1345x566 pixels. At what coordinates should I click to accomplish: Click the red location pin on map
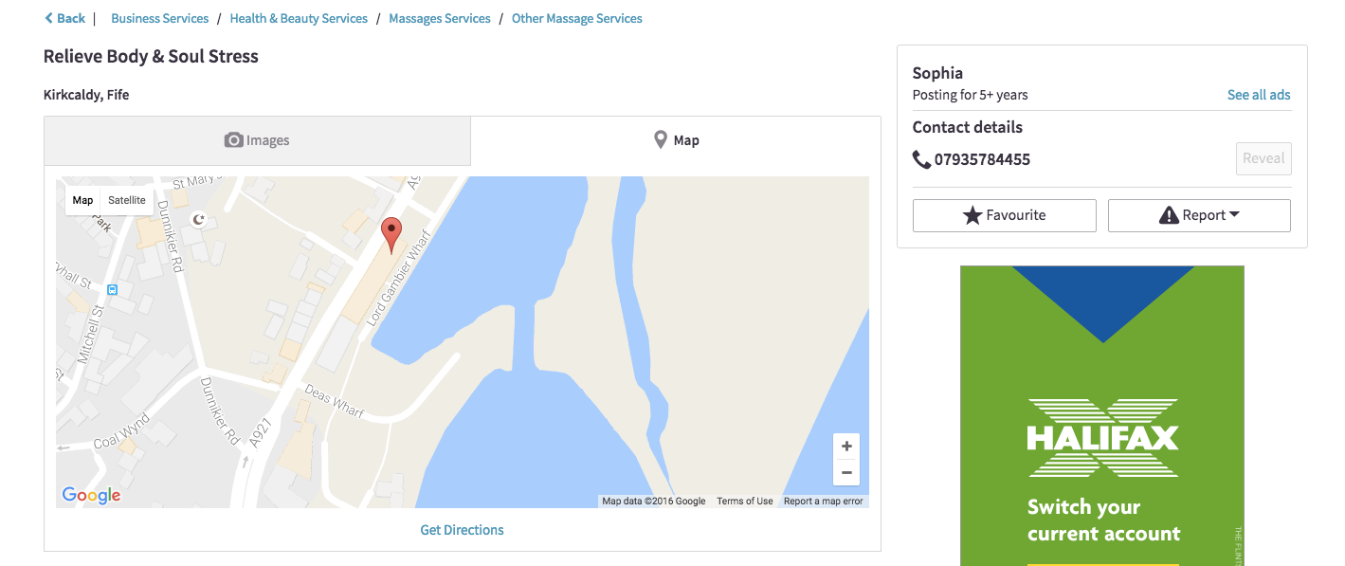click(391, 234)
